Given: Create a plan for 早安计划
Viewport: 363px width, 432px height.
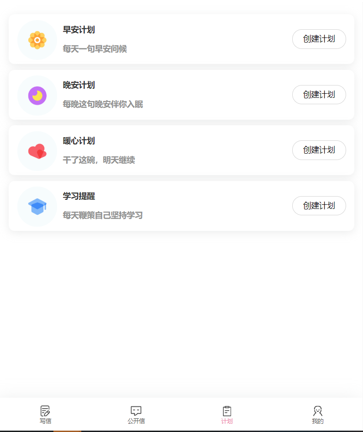Looking at the screenshot, I should click(x=319, y=39).
